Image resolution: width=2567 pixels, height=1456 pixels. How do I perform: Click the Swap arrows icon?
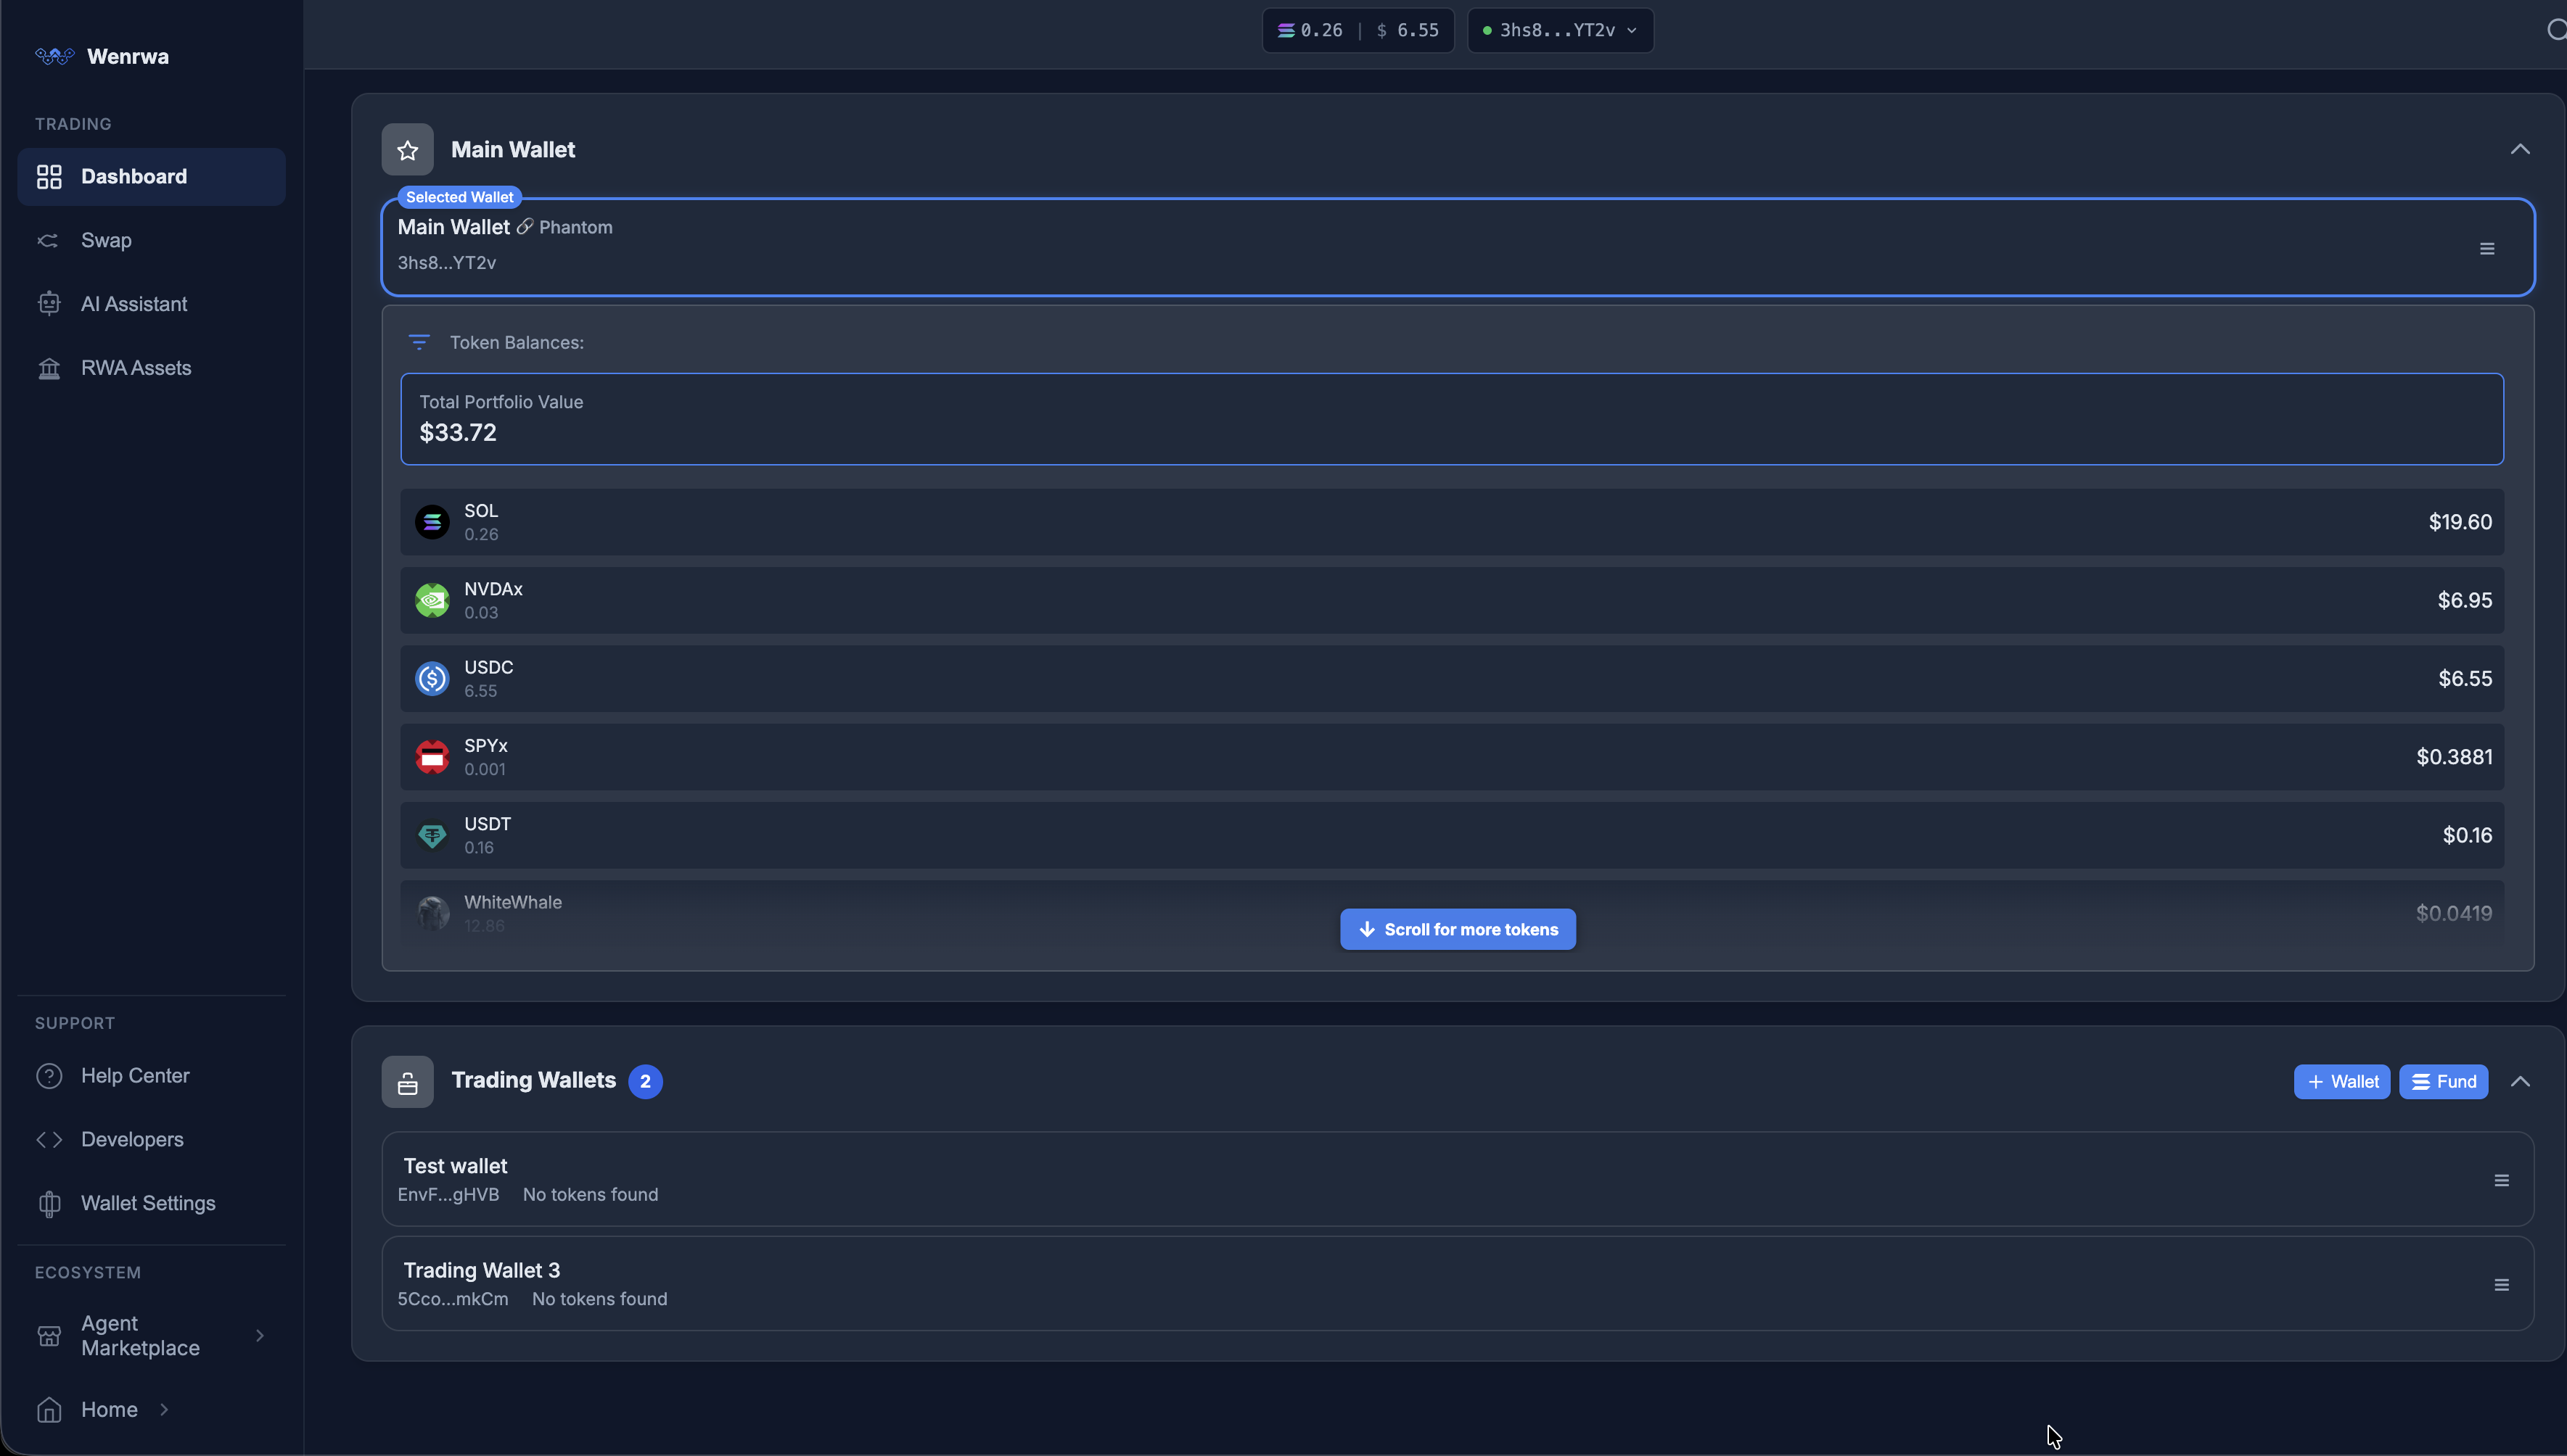(48, 241)
